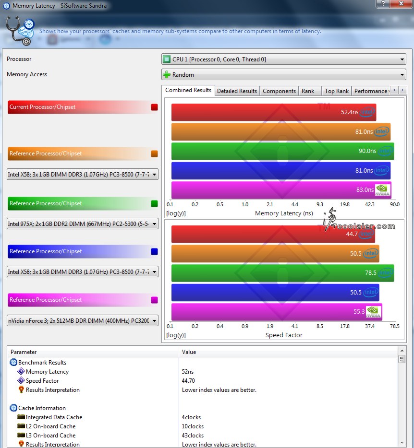Toggle the orange Reference Processor/Chipset checkbox
The width and height of the screenshot is (414, 448).
coord(154,153)
